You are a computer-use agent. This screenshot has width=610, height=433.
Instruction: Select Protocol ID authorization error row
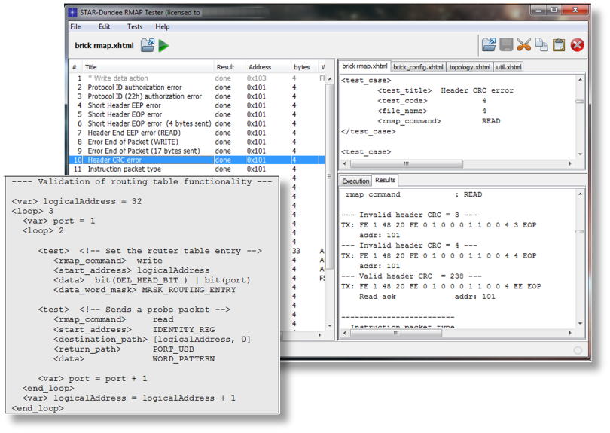197,87
